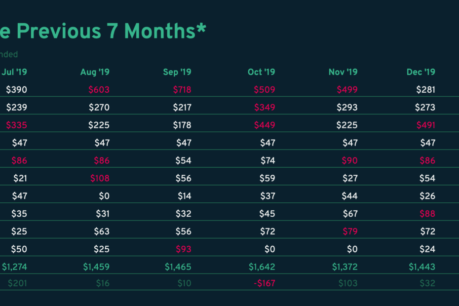This screenshot has height=306, width=459.
Task: Select the Dec '19 column header
Action: point(421,72)
